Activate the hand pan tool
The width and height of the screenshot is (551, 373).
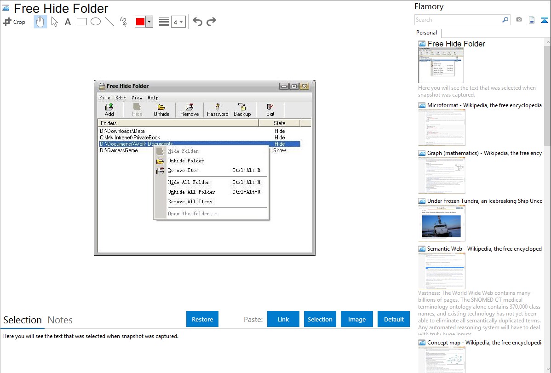[40, 22]
